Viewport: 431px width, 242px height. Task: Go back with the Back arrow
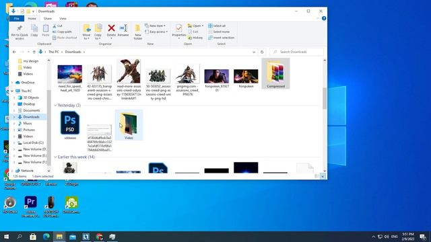(x=14, y=52)
